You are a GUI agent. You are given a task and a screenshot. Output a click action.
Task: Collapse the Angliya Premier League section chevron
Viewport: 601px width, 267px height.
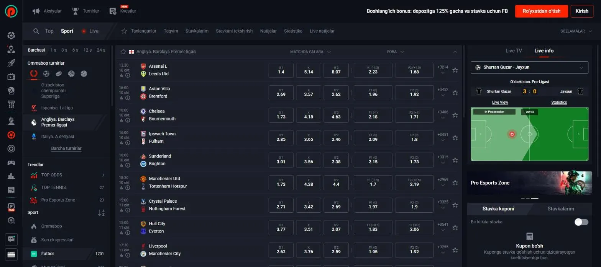(x=455, y=52)
